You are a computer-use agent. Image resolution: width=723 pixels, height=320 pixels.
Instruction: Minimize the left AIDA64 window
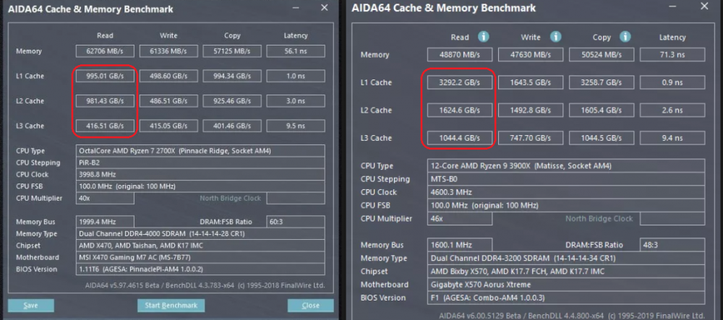click(296, 8)
